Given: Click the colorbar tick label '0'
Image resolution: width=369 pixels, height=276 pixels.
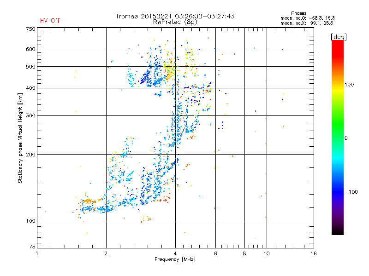Looking at the screenshot, I should pyautogui.click(x=346, y=138).
